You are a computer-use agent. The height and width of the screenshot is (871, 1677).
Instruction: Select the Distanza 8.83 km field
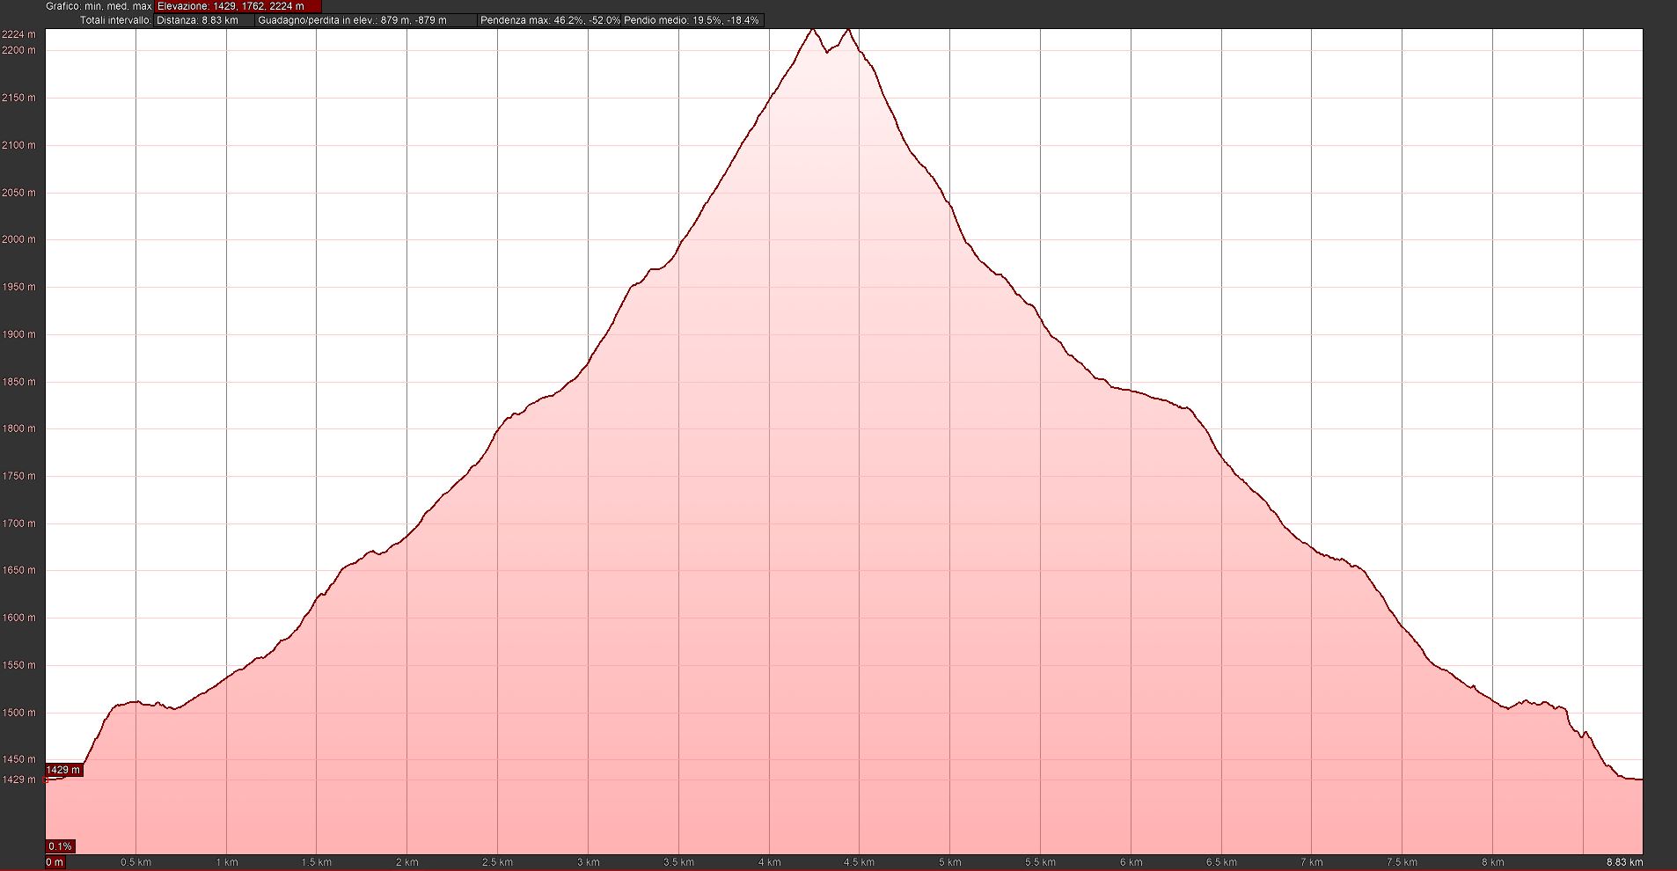pos(203,20)
